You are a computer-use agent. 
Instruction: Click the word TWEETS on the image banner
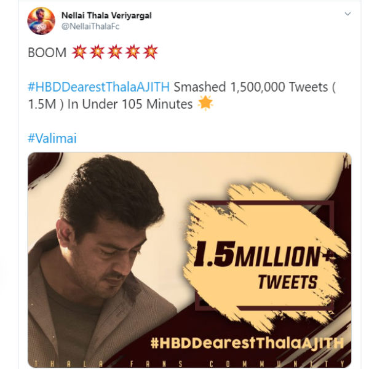[287, 282]
